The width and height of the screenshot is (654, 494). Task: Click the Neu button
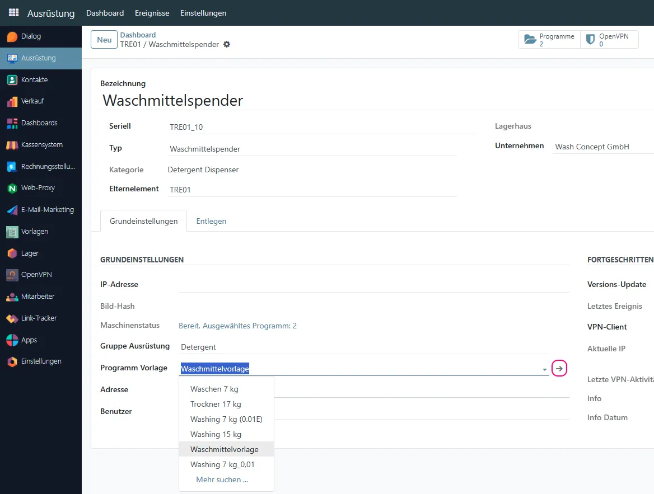click(x=103, y=40)
